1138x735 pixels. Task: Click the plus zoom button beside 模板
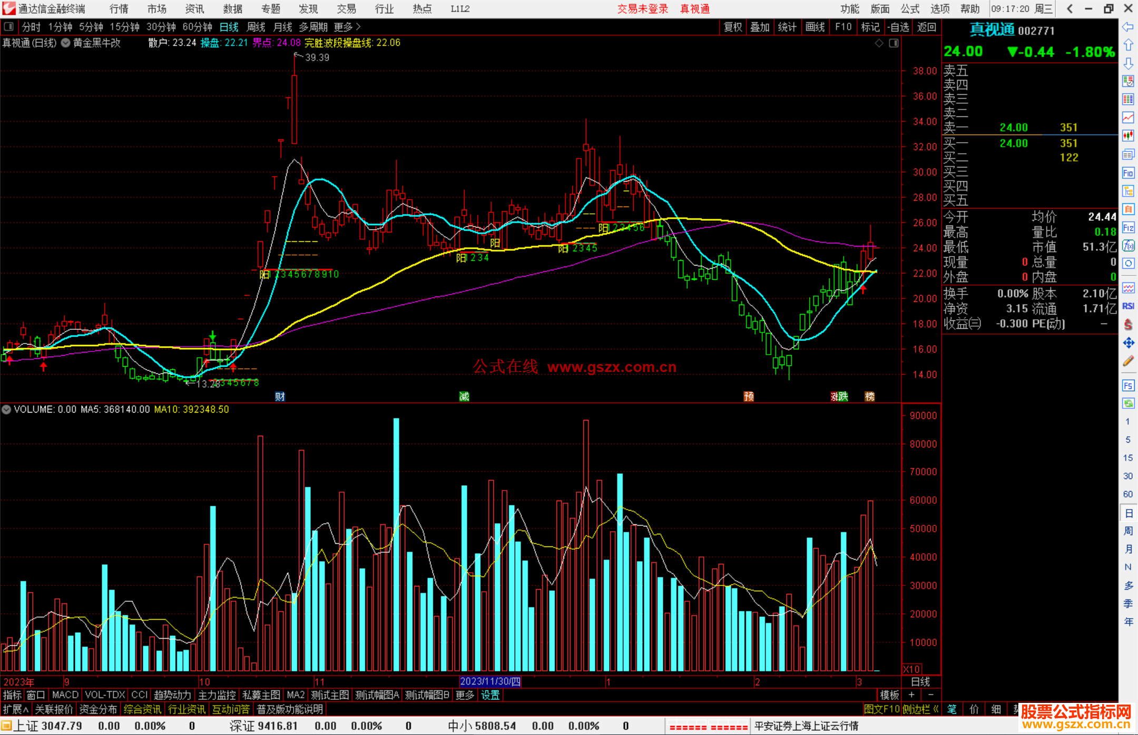click(x=911, y=695)
